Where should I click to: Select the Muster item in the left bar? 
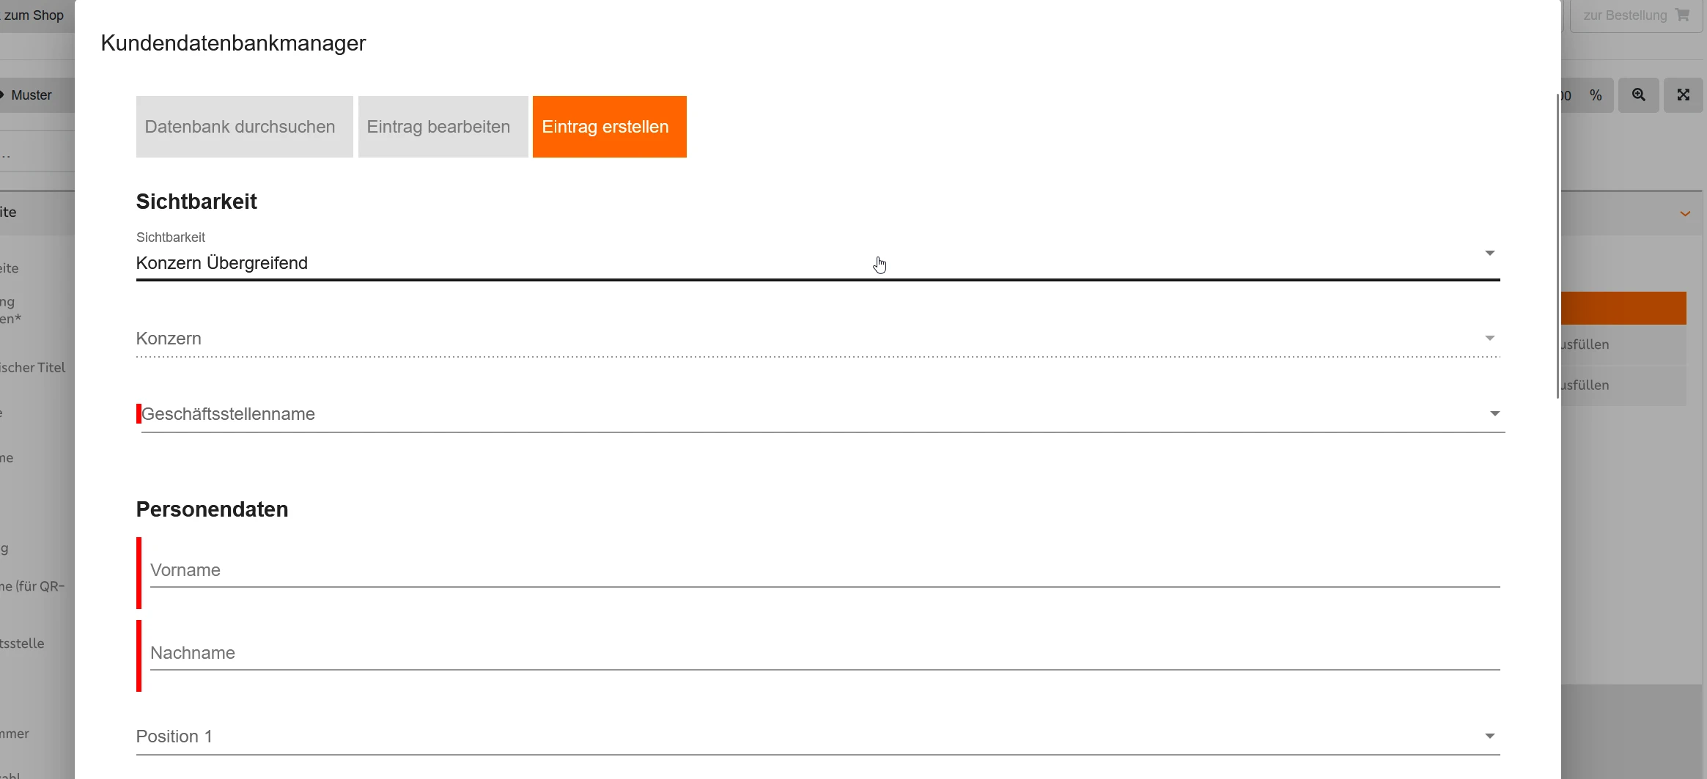coord(32,95)
